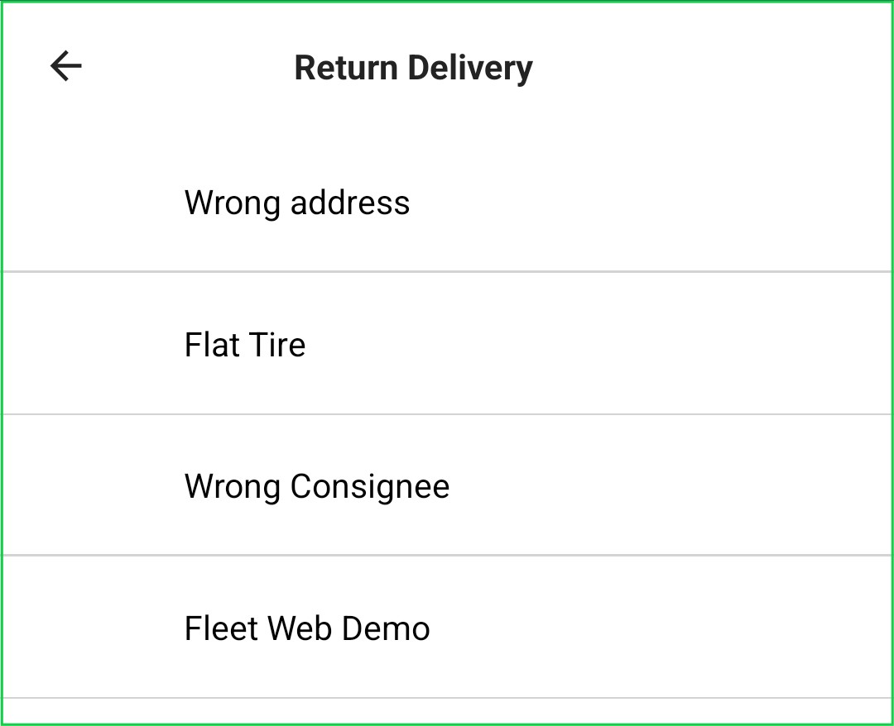Click the 'Wrong Consignee' text label
This screenshot has height=726, width=894.
[x=317, y=486]
